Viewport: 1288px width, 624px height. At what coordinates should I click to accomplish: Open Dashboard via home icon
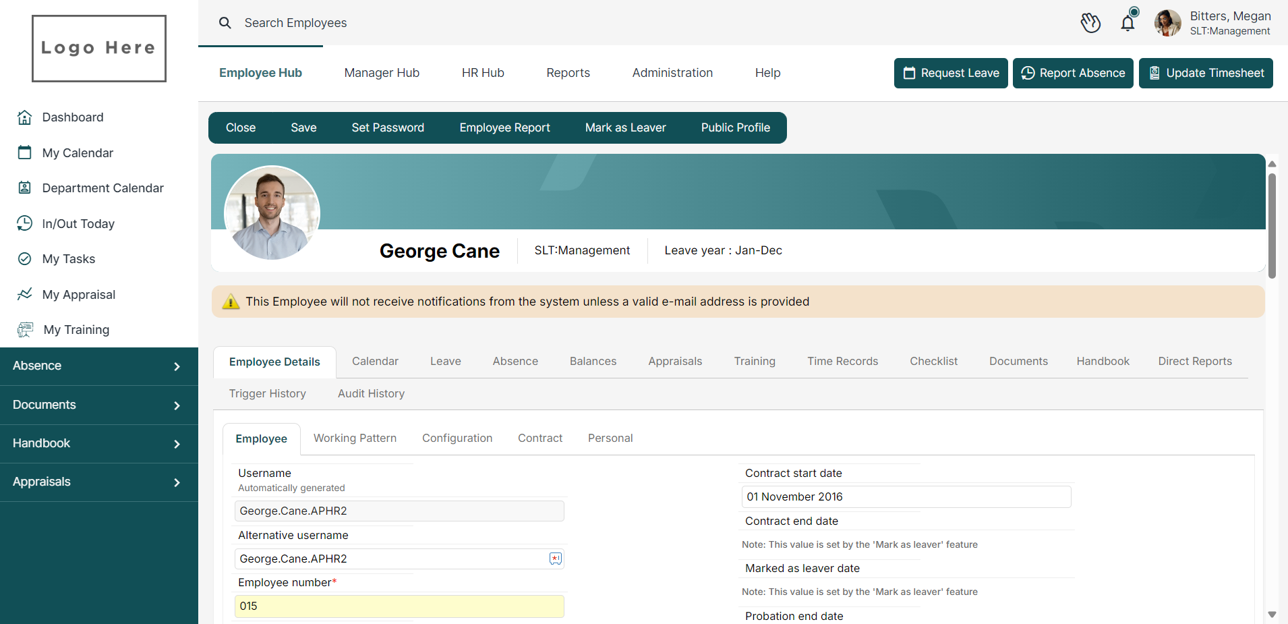click(25, 117)
